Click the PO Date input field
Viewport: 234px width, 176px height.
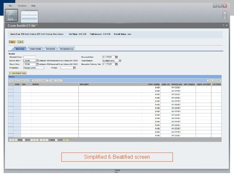tap(67, 68)
